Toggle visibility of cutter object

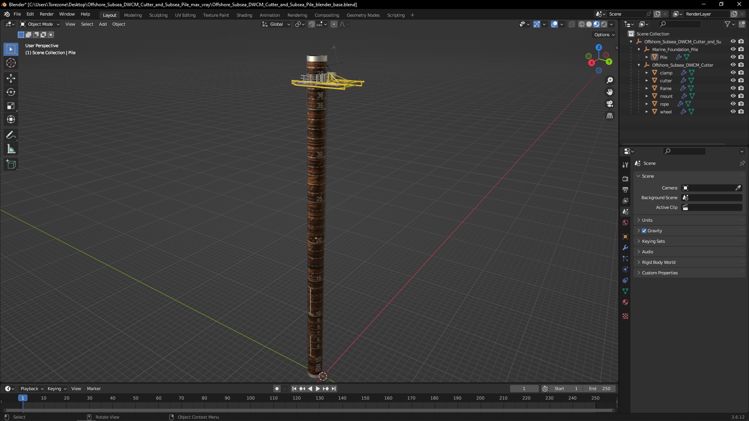(733, 80)
